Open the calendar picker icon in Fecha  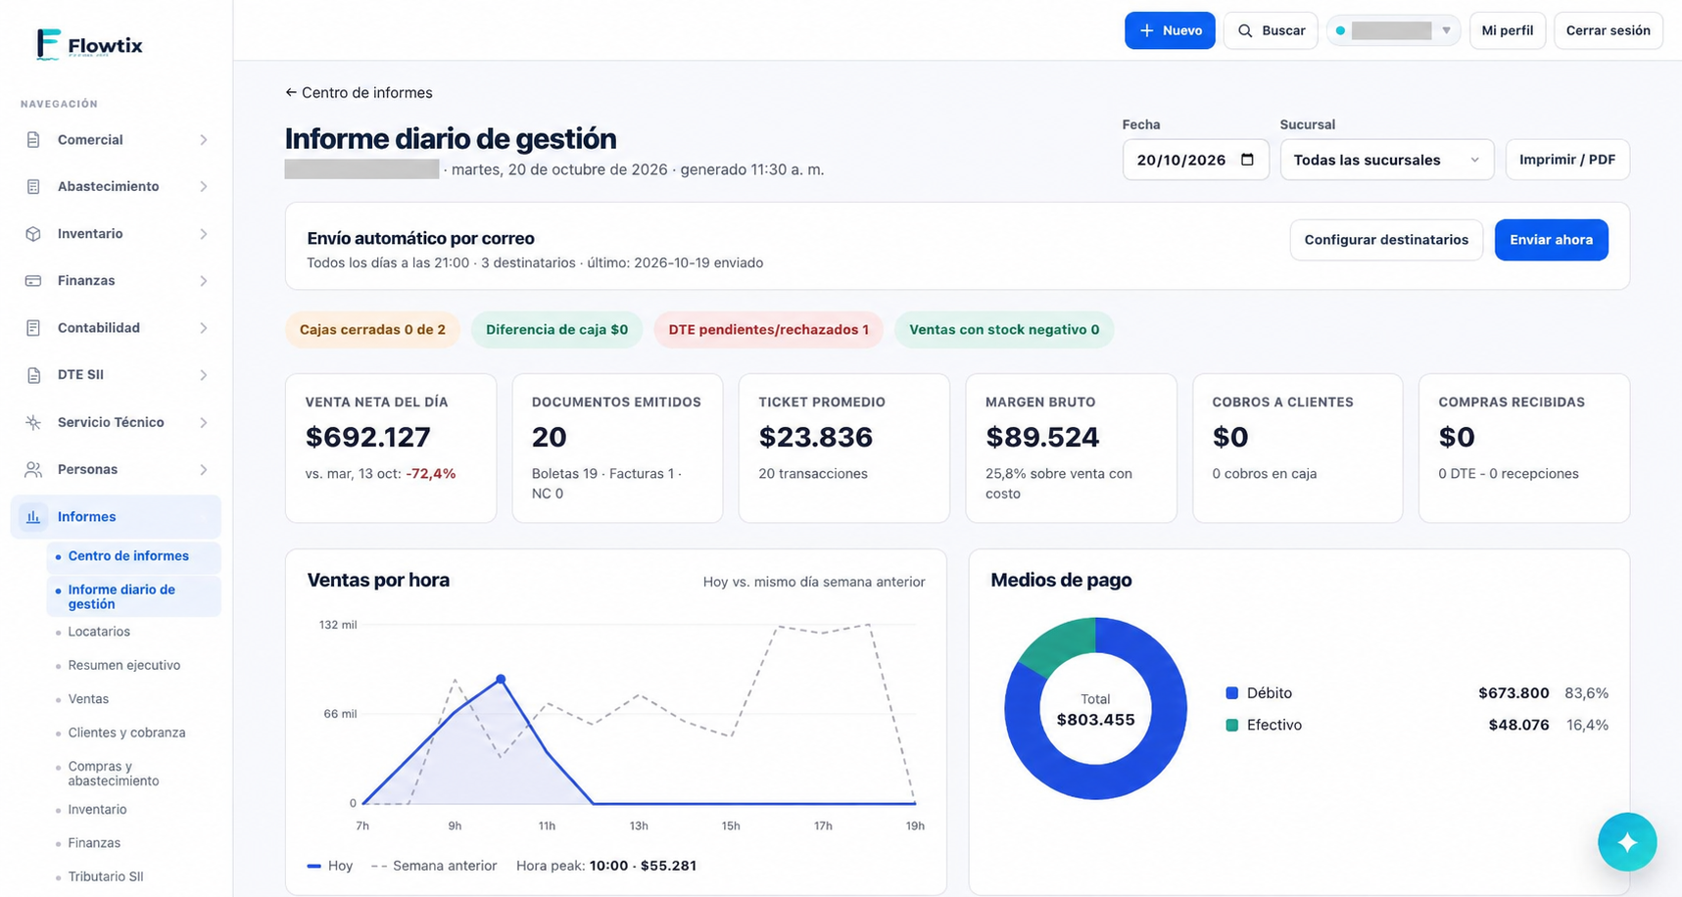(1247, 160)
